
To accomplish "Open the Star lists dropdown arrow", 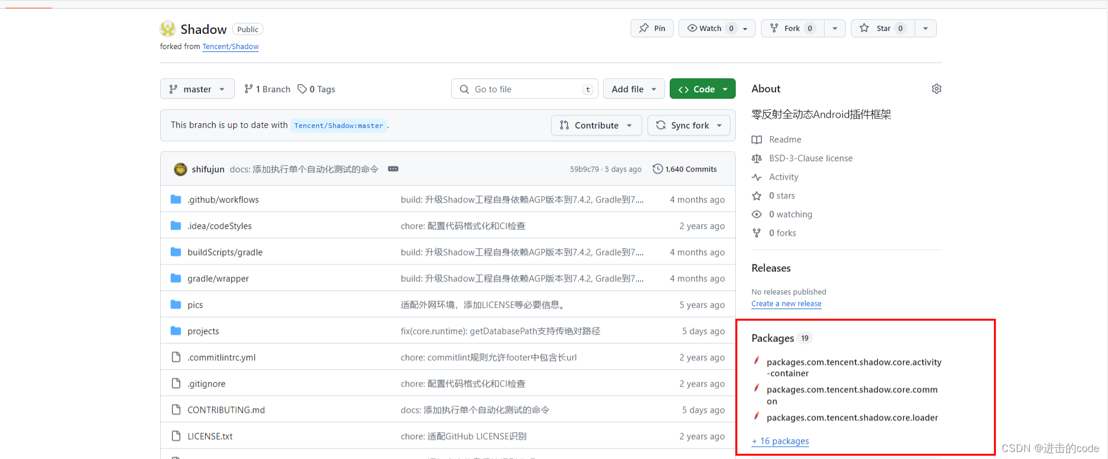I will (926, 28).
